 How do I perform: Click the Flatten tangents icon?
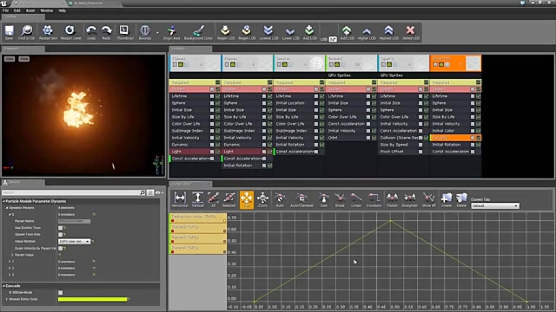coord(392,199)
